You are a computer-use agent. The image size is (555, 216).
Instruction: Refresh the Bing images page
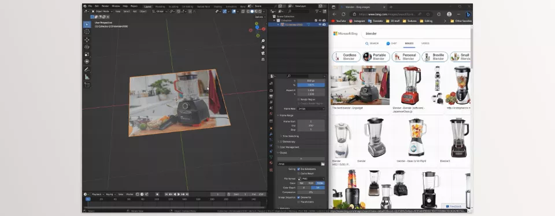click(x=343, y=14)
